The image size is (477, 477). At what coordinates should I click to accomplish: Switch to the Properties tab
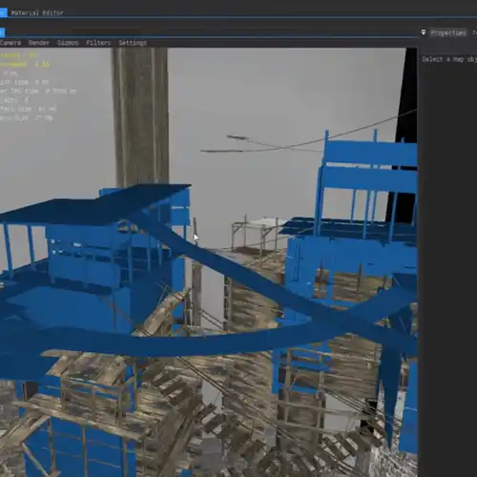pyautogui.click(x=448, y=32)
